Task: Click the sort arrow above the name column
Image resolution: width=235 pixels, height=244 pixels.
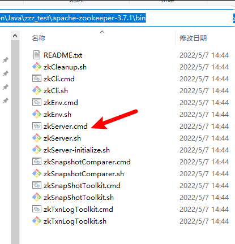Action: pyautogui.click(x=102, y=32)
